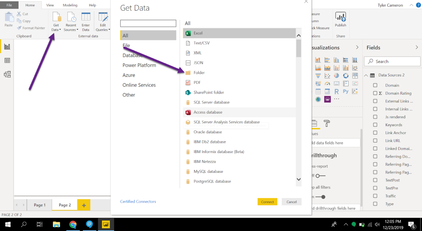Switch to the Page 1 tab
Image resolution: width=422 pixels, height=231 pixels.
[40, 205]
